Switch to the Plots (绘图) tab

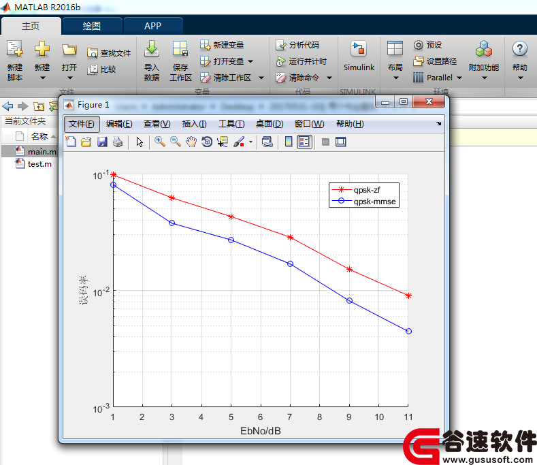click(x=92, y=26)
